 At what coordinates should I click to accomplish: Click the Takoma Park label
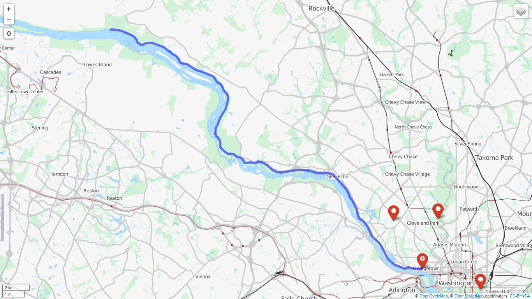click(494, 158)
